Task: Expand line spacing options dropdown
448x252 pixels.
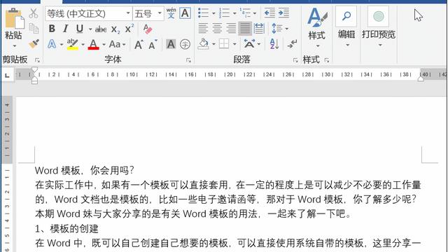Action: pos(286,29)
